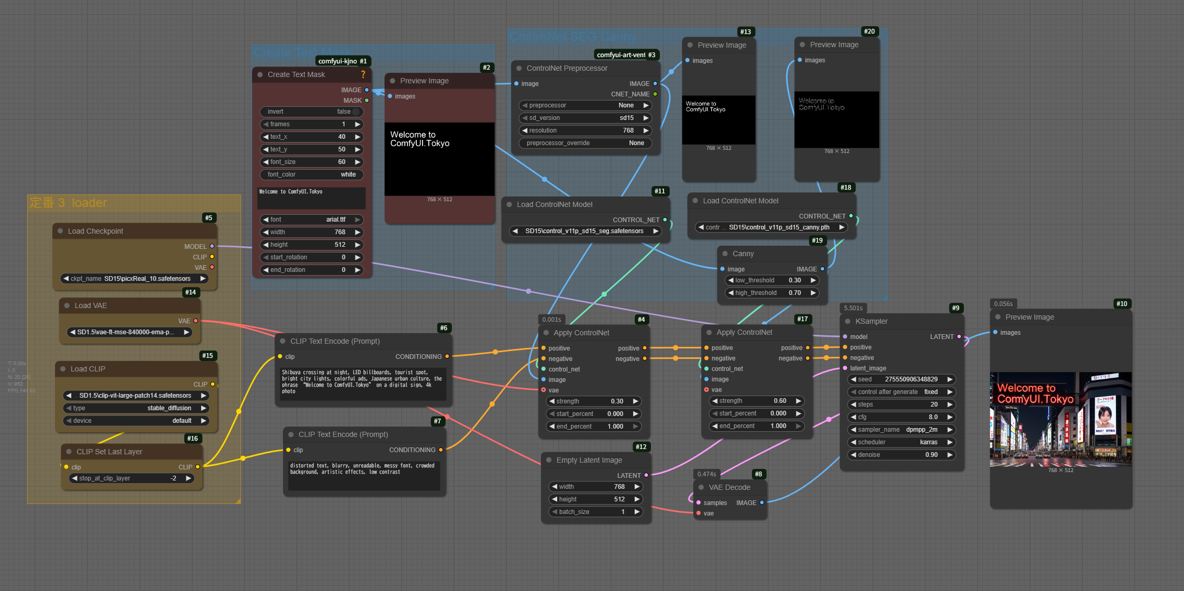1184x591 pixels.
Task: Collapse the Empty Latent Image node dot
Action: coord(549,460)
